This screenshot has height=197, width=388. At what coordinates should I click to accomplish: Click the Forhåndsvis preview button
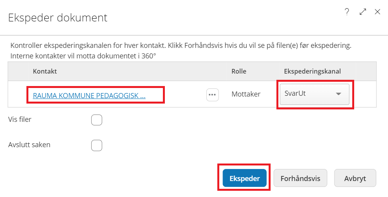click(x=300, y=179)
